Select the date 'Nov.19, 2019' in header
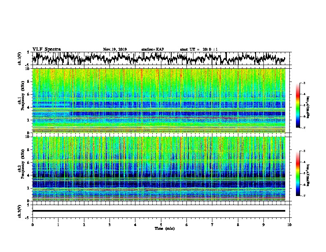 115,49
